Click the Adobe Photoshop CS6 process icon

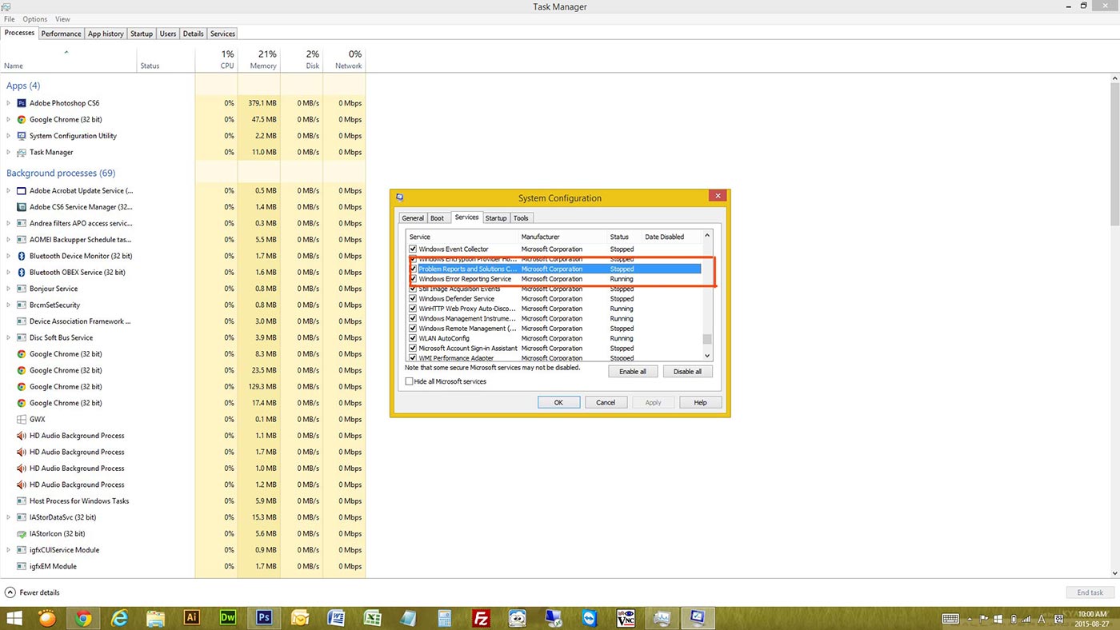point(22,103)
